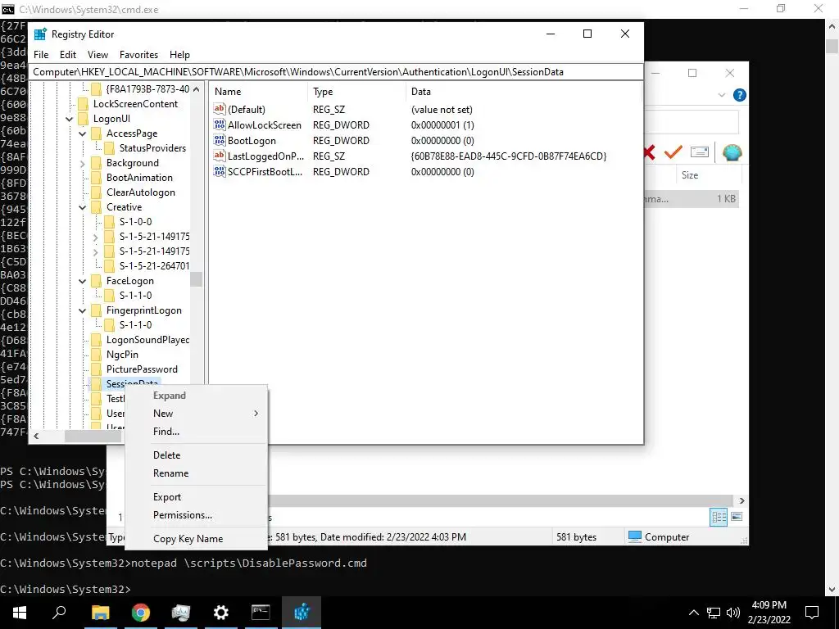Open the notification center icon
This screenshot has height=629, width=839.
pos(812,613)
